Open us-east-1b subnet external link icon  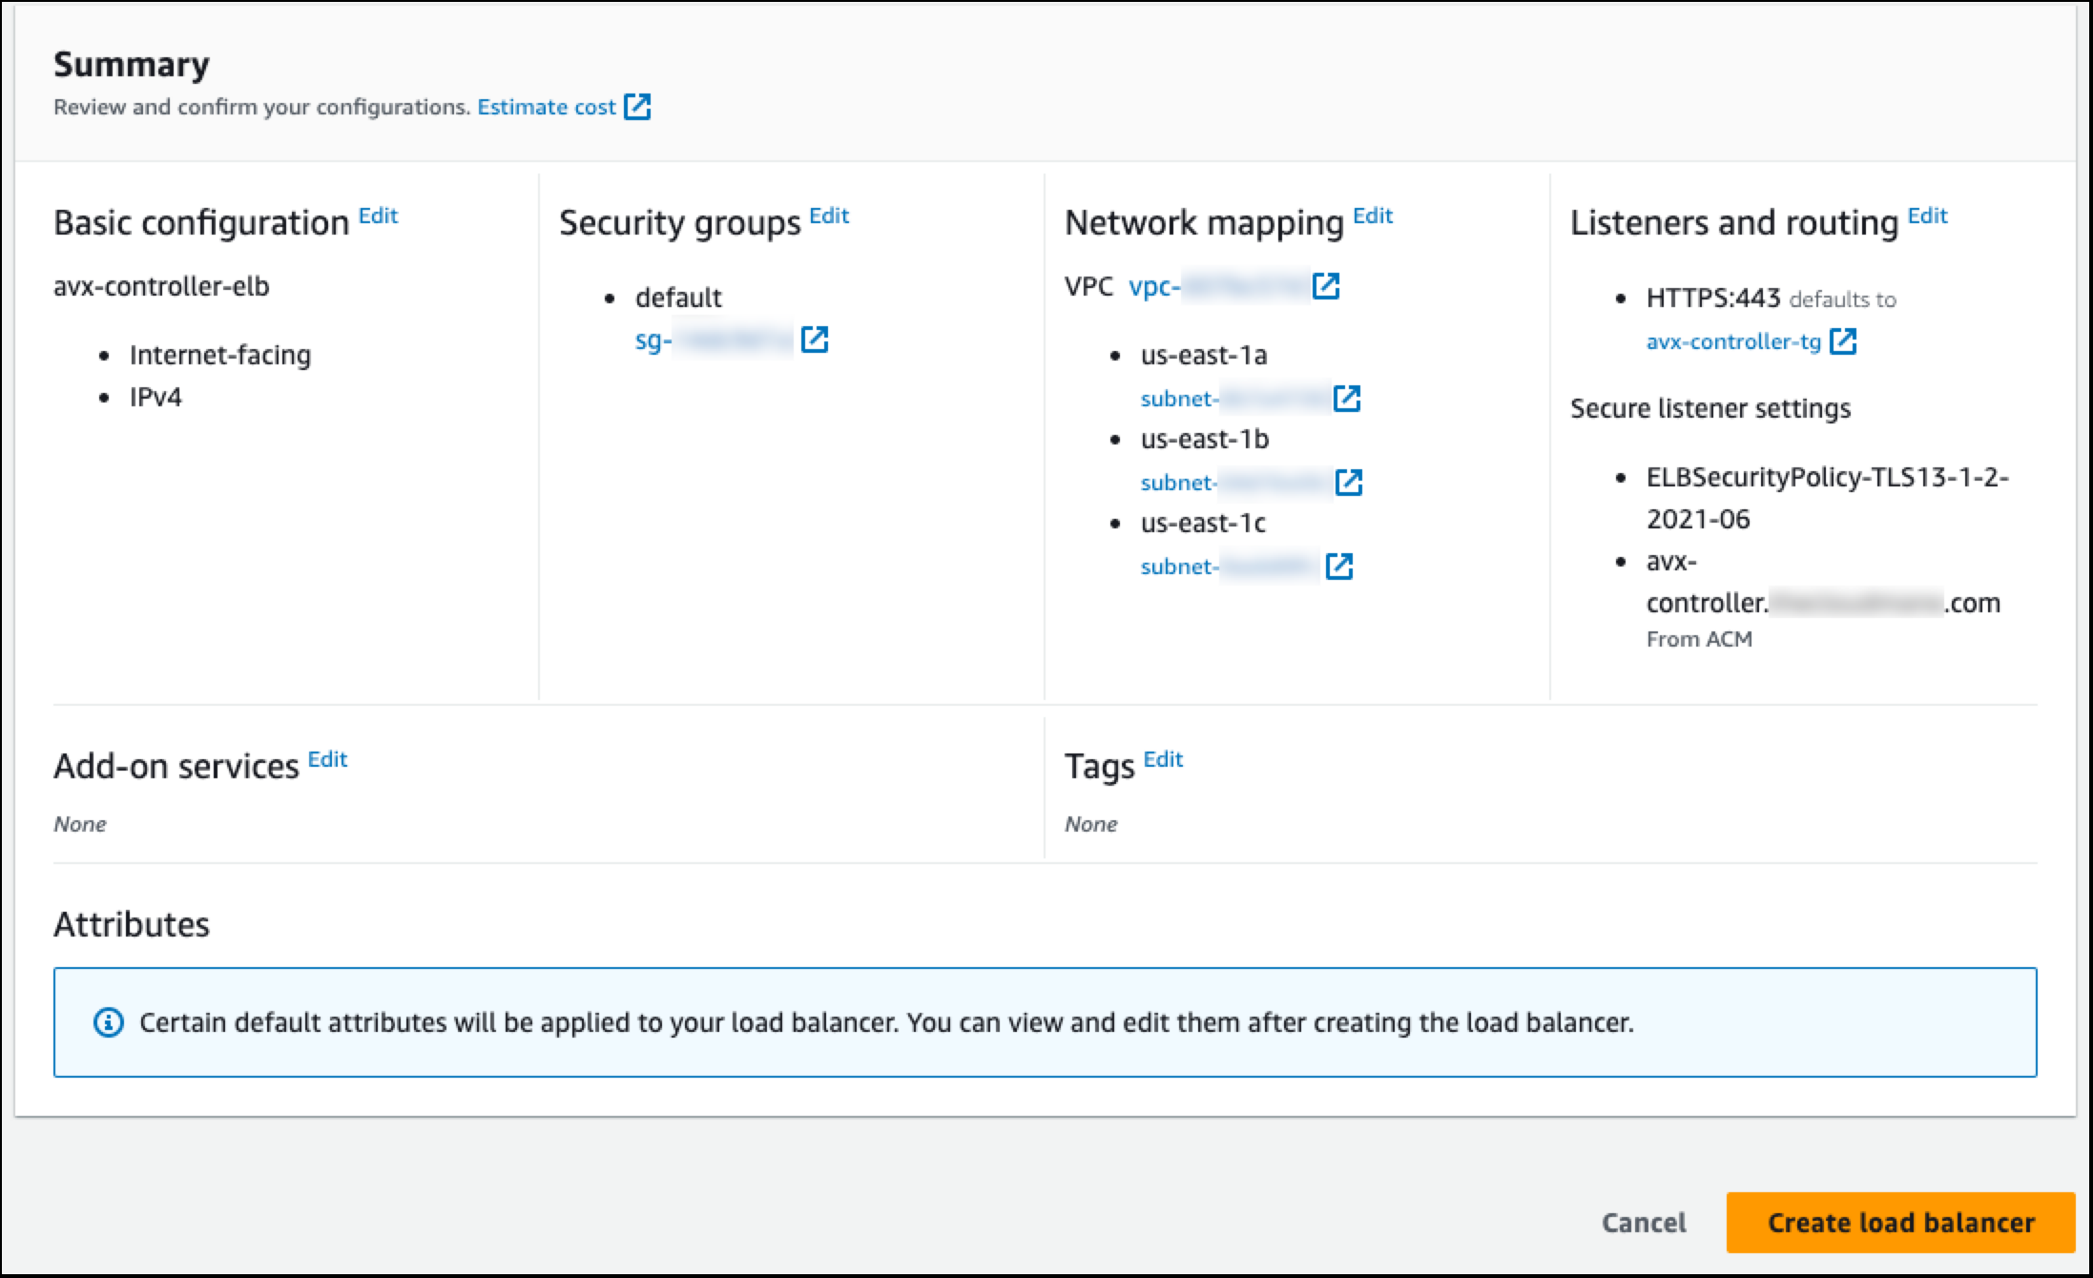pos(1349,483)
